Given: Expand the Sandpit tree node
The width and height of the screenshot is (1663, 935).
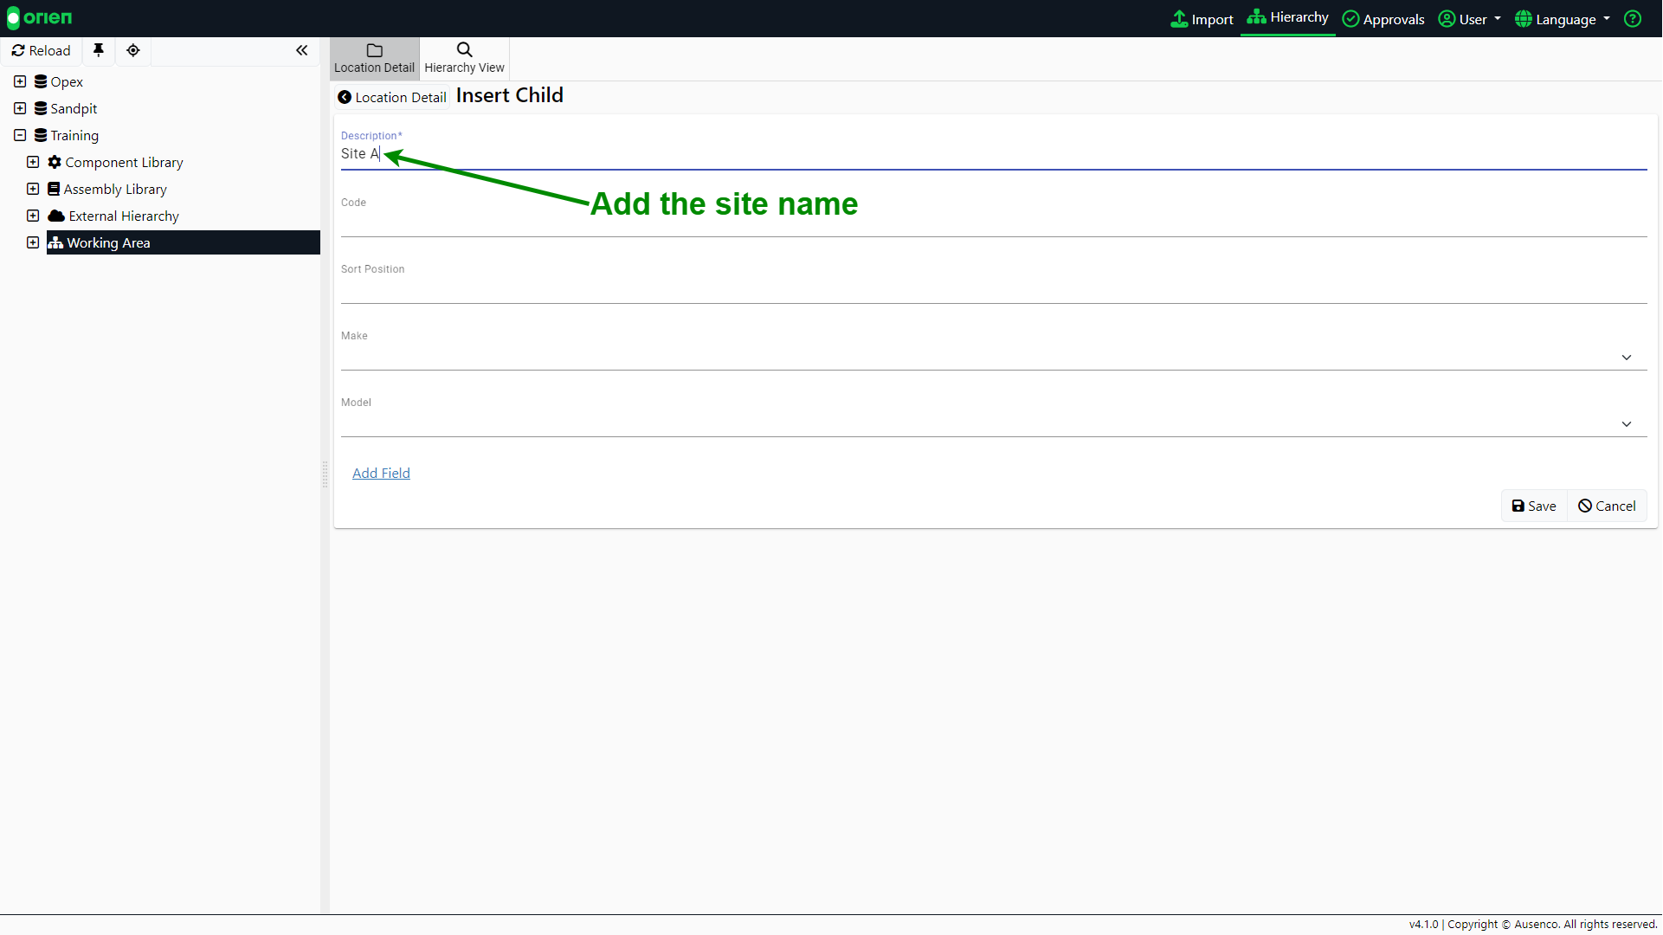Looking at the screenshot, I should pyautogui.click(x=20, y=108).
